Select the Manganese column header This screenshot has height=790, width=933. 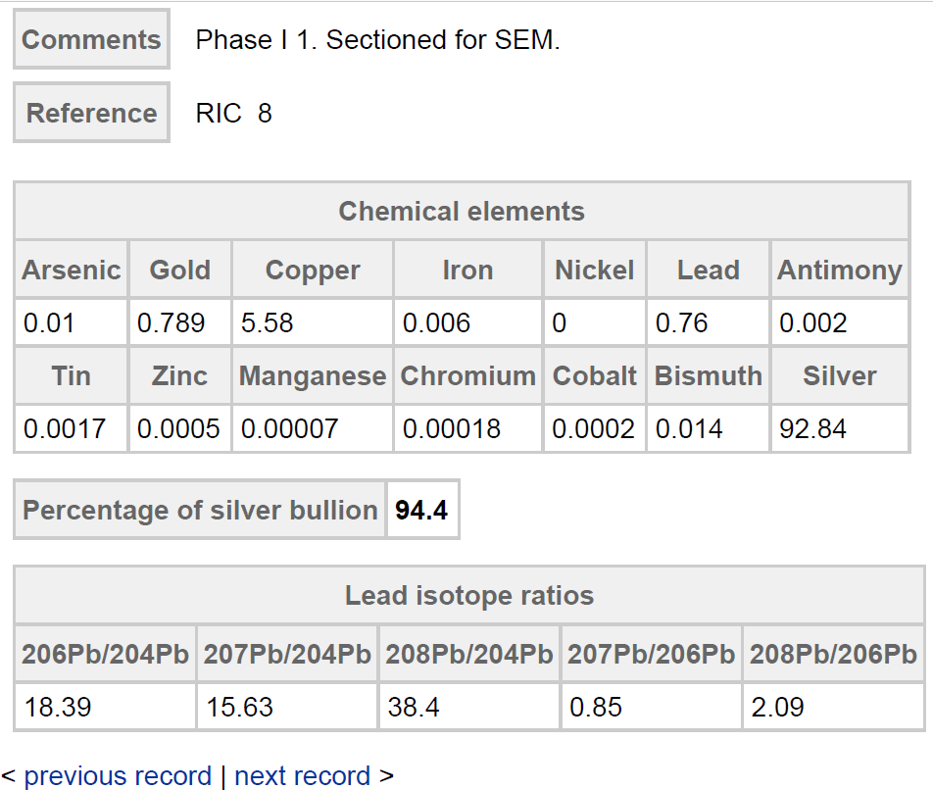(x=313, y=376)
